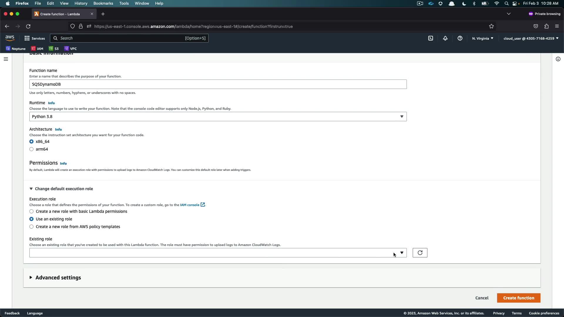Select the arm64 architecture option

tap(31, 149)
